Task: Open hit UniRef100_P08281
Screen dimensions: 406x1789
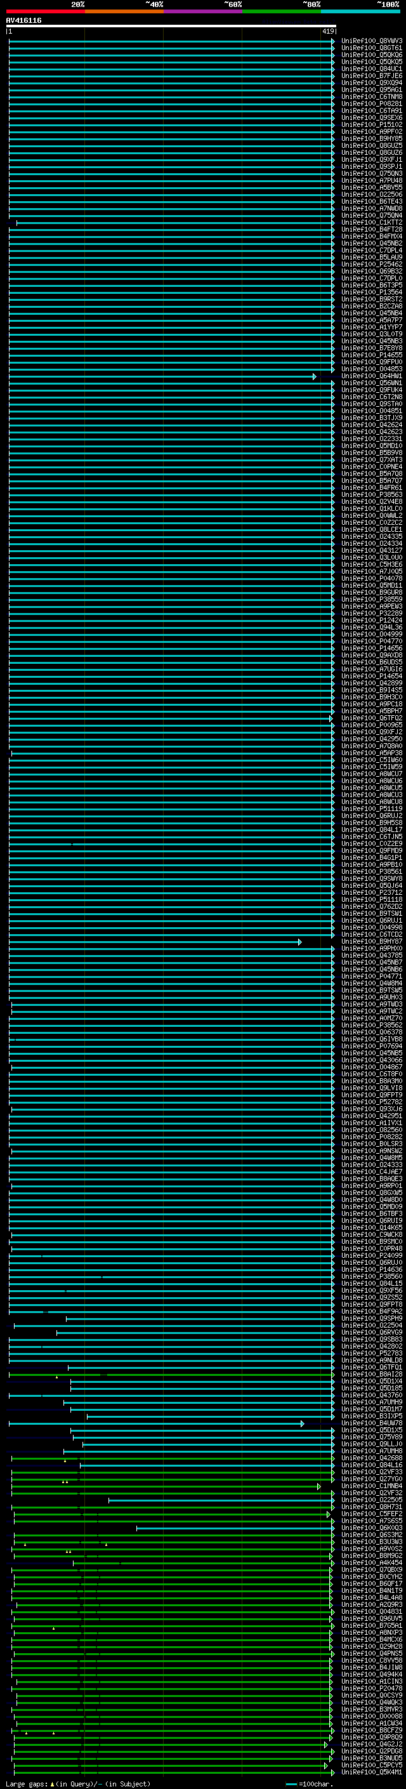Action: tap(372, 103)
